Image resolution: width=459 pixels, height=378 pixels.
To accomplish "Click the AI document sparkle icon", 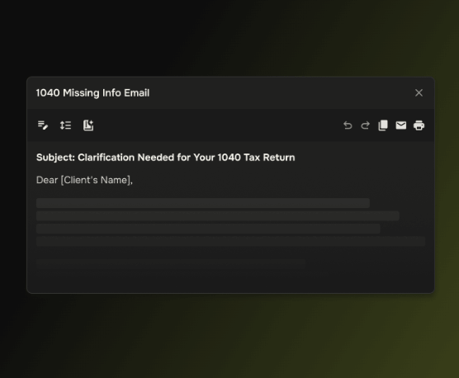I will click(88, 125).
